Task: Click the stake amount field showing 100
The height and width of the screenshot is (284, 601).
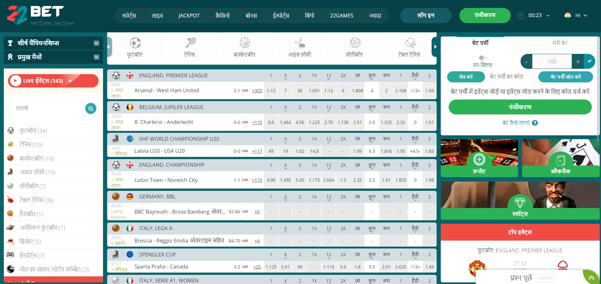Action: 552,61
